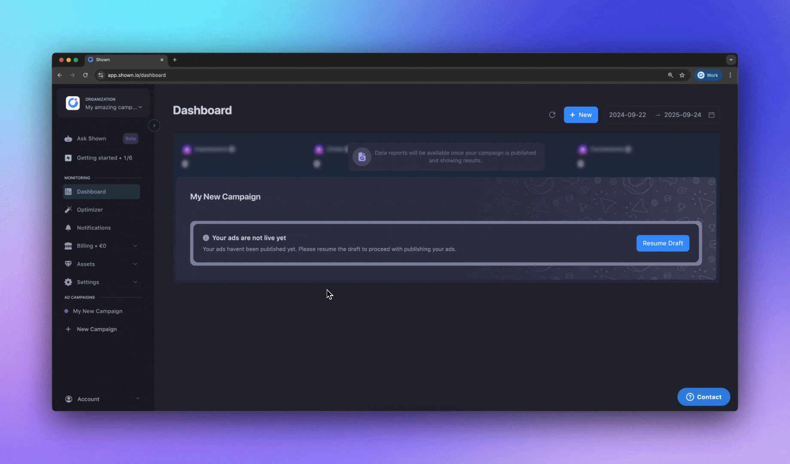Click the start date 2024-09-22 field
The image size is (790, 464).
click(627, 115)
